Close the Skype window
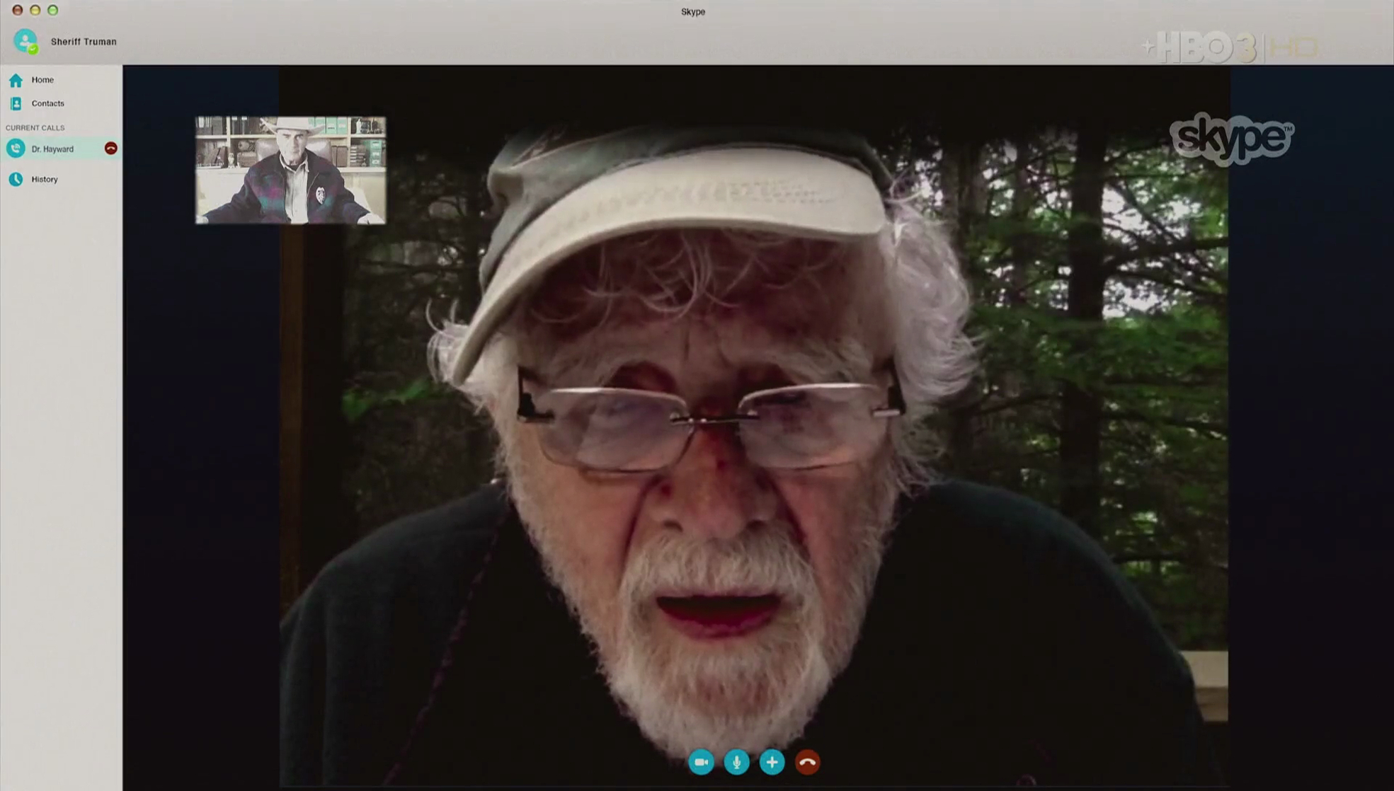 18,11
